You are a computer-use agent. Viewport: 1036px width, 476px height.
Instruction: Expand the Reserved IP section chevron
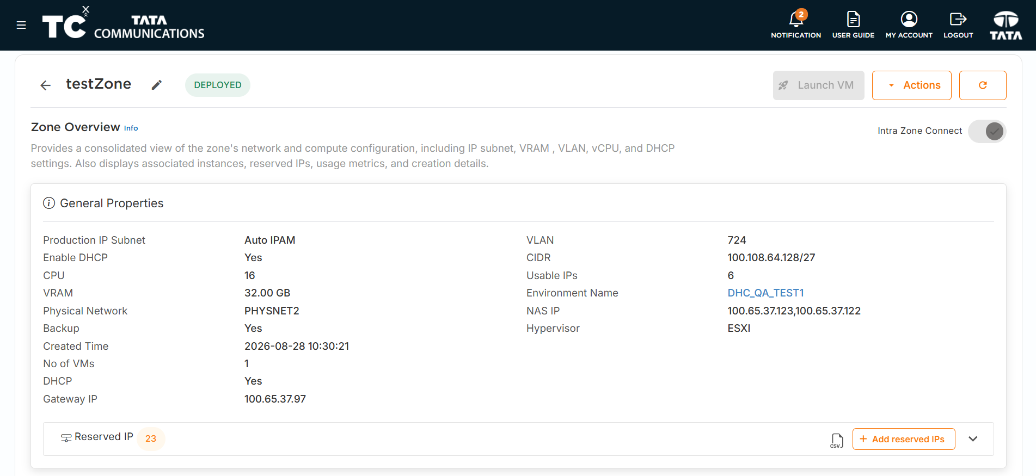pyautogui.click(x=973, y=439)
